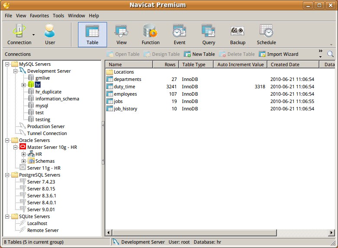Select the hr_duplicate database
Screen dimensions: 338x248
click(x=48, y=92)
